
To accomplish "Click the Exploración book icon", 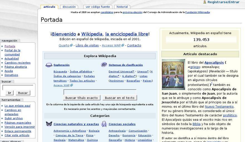I will click(x=49, y=65).
